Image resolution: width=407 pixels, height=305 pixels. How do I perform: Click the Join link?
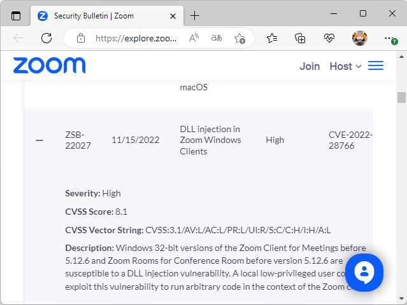click(x=310, y=66)
